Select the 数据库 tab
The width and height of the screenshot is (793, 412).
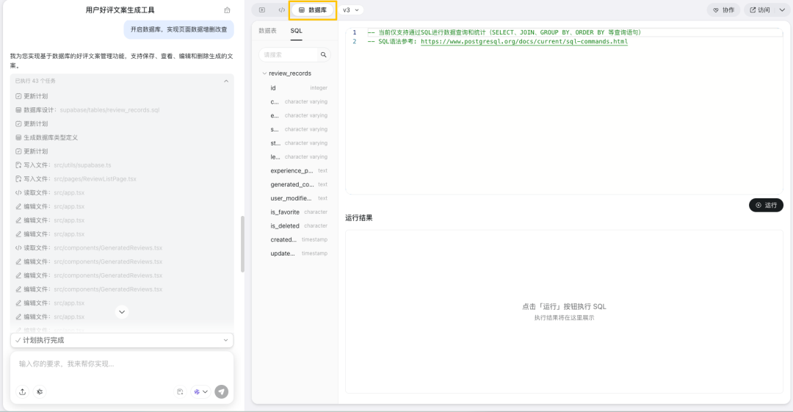(313, 10)
